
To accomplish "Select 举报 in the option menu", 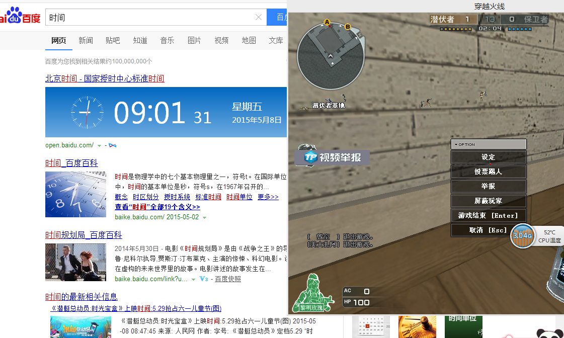I will 489,186.
